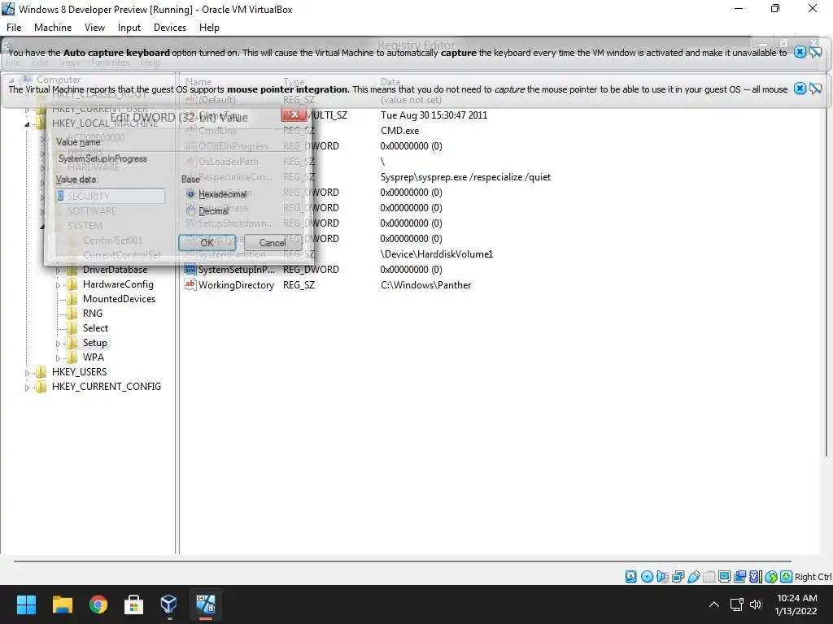Open the Machine menu
Image resolution: width=833 pixels, height=624 pixels.
click(x=53, y=28)
